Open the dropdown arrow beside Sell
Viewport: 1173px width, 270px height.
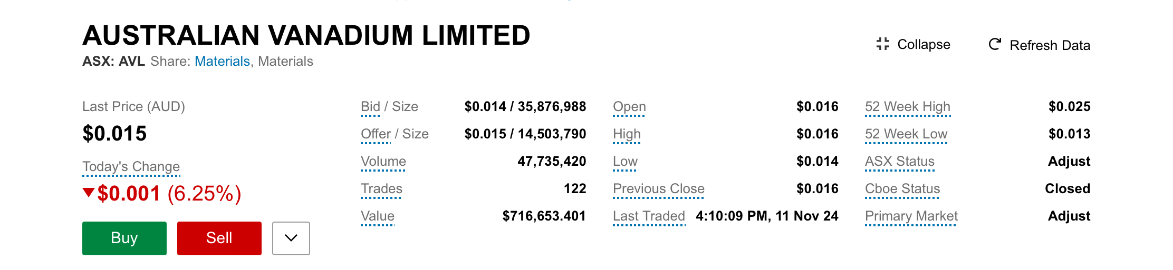[291, 238]
